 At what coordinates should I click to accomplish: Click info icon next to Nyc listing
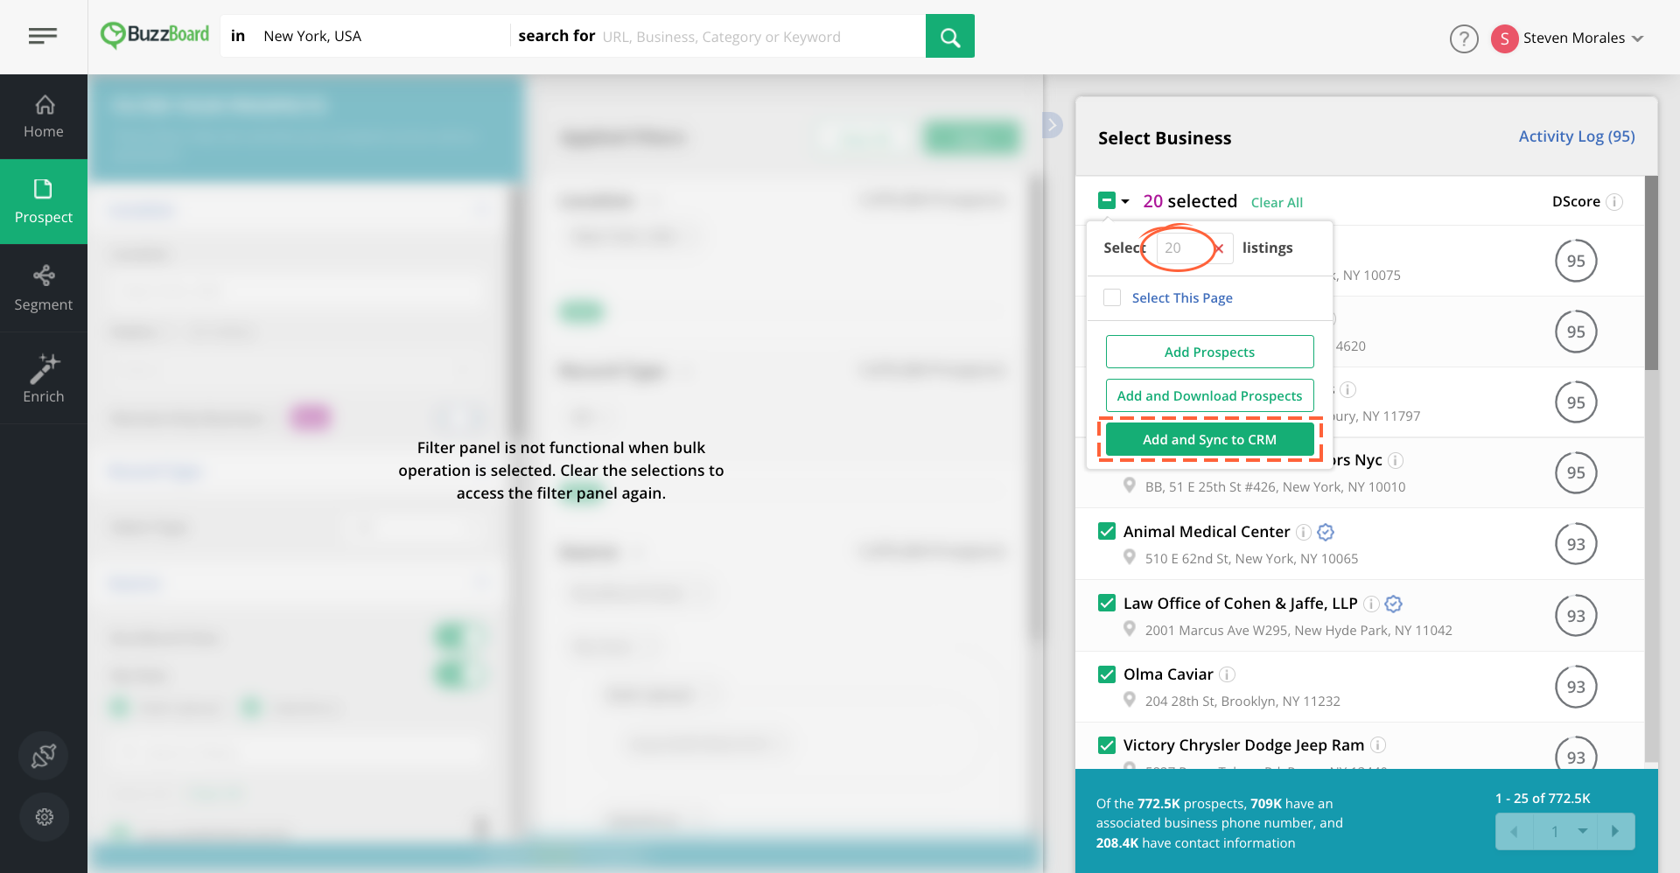[1396, 460]
